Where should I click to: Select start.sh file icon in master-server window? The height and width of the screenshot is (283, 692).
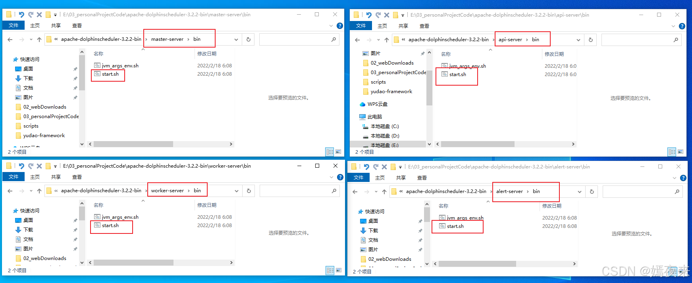coord(97,74)
